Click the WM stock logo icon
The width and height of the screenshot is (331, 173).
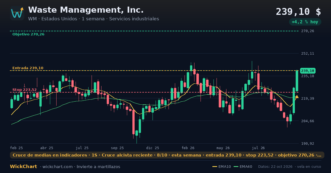coord(17,13)
